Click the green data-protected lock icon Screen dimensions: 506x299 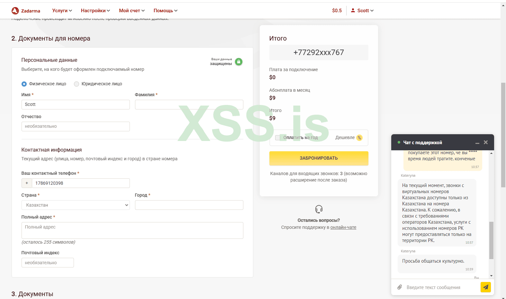click(239, 61)
